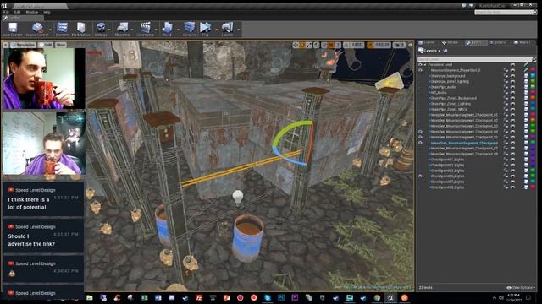Open the Help menu

(47, 12)
